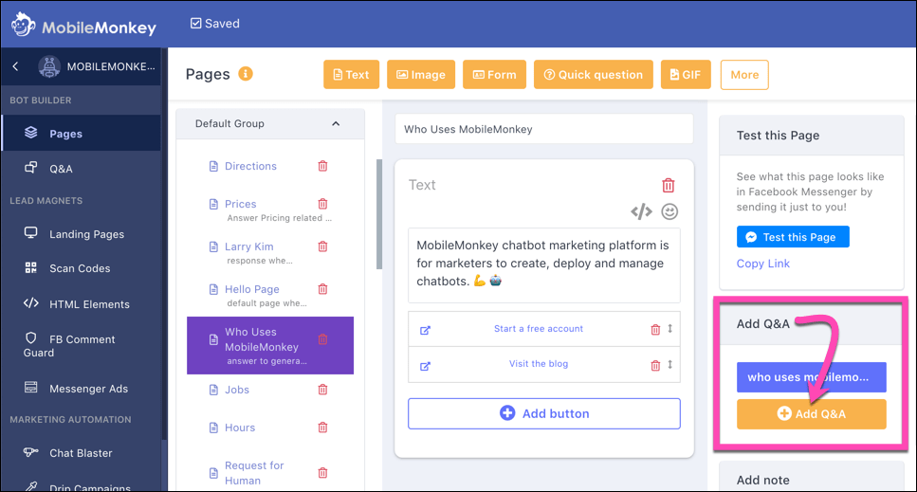Image resolution: width=917 pixels, height=492 pixels.
Task: Open the emoji picker smiley icon
Action: pyautogui.click(x=669, y=211)
